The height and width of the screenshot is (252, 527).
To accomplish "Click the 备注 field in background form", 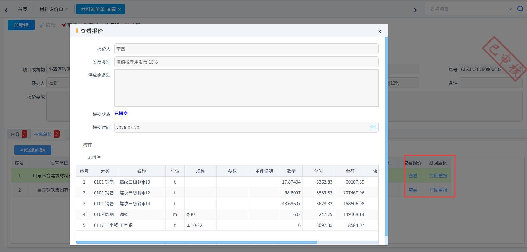I will pyautogui.click(x=491, y=83).
